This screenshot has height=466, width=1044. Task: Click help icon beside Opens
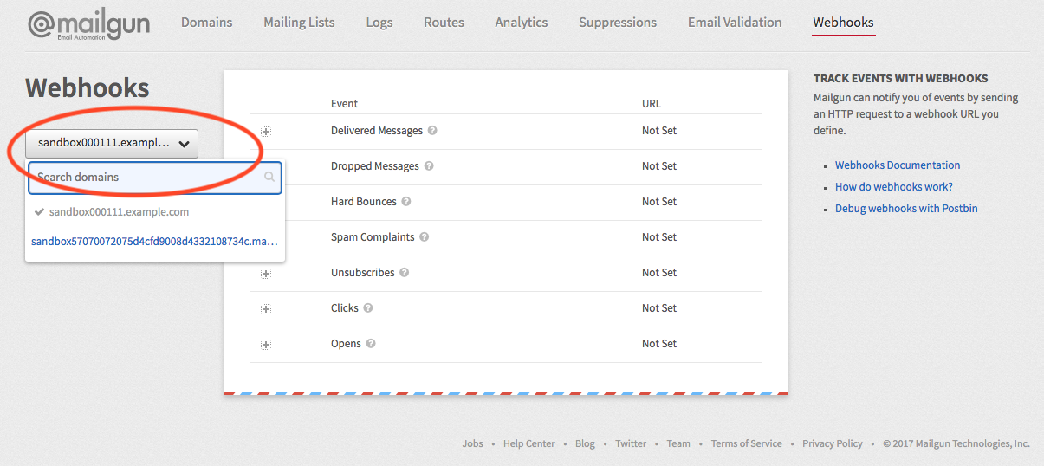point(371,344)
